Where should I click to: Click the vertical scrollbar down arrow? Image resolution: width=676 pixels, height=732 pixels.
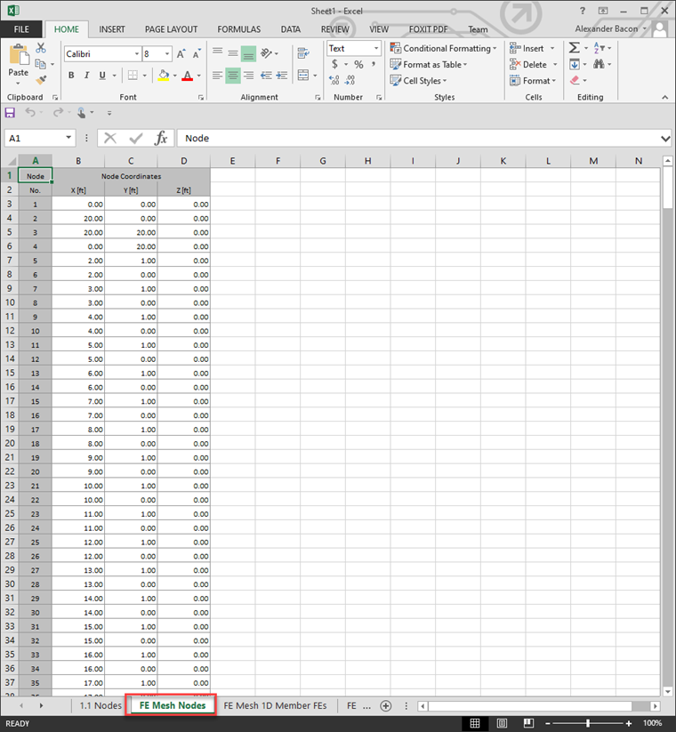tap(668, 691)
